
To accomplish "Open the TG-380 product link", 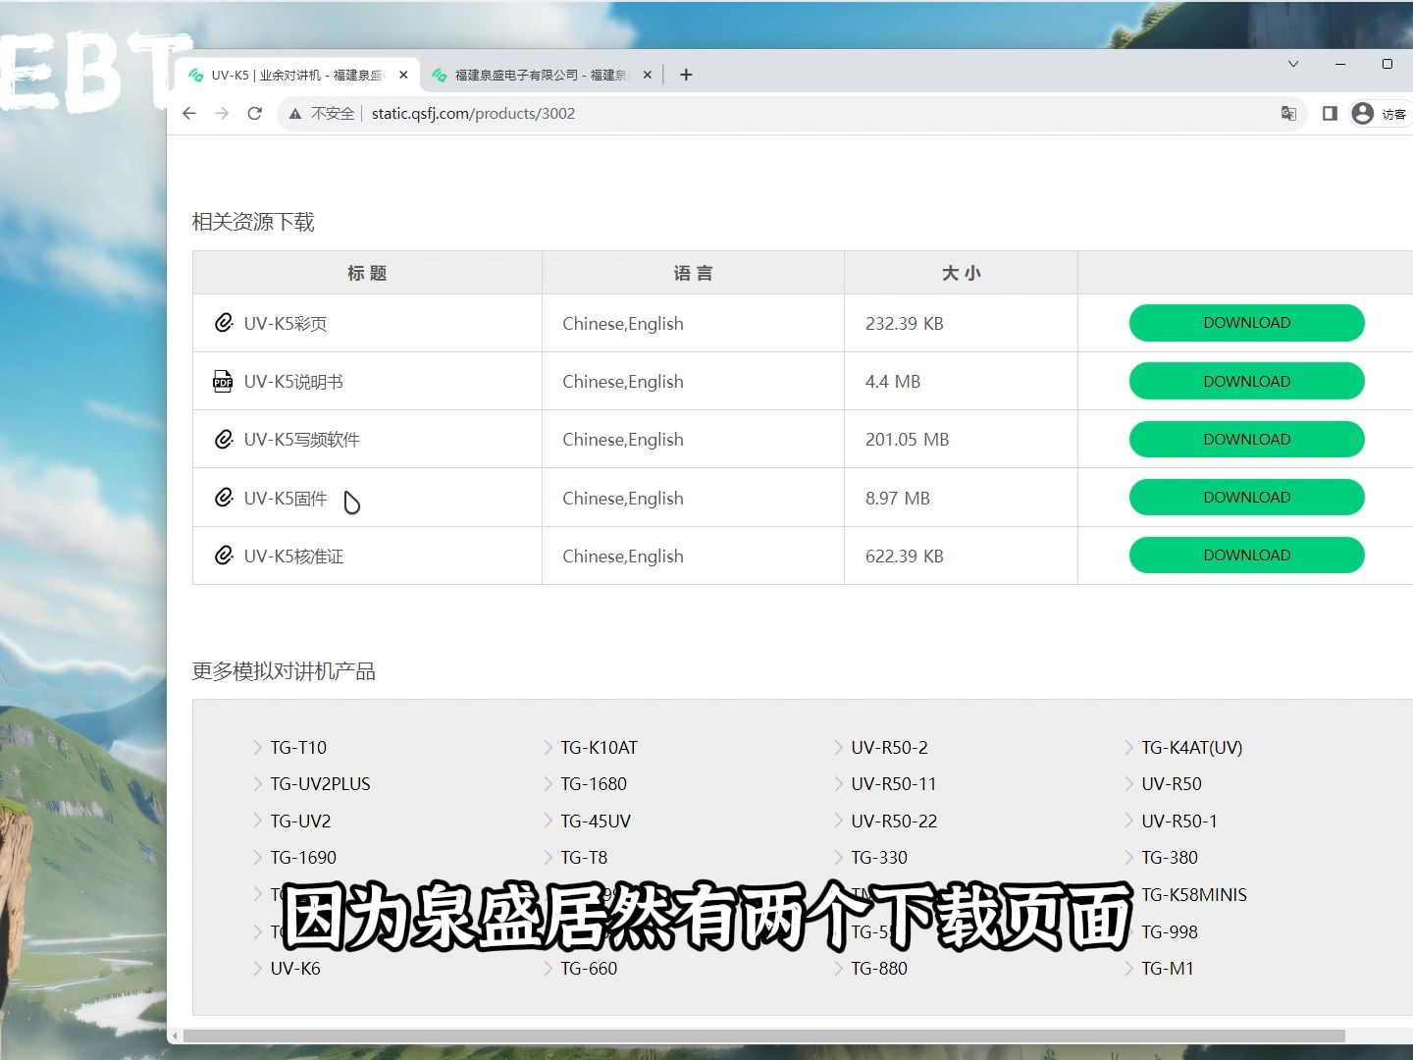I will point(1170,858).
